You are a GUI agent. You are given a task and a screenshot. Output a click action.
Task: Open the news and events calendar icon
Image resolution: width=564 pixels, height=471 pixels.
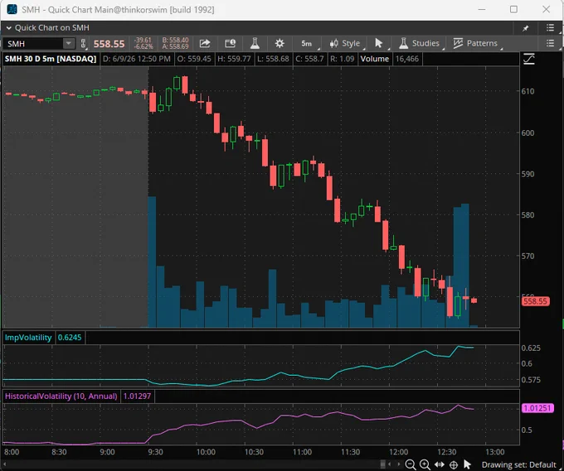click(x=231, y=43)
